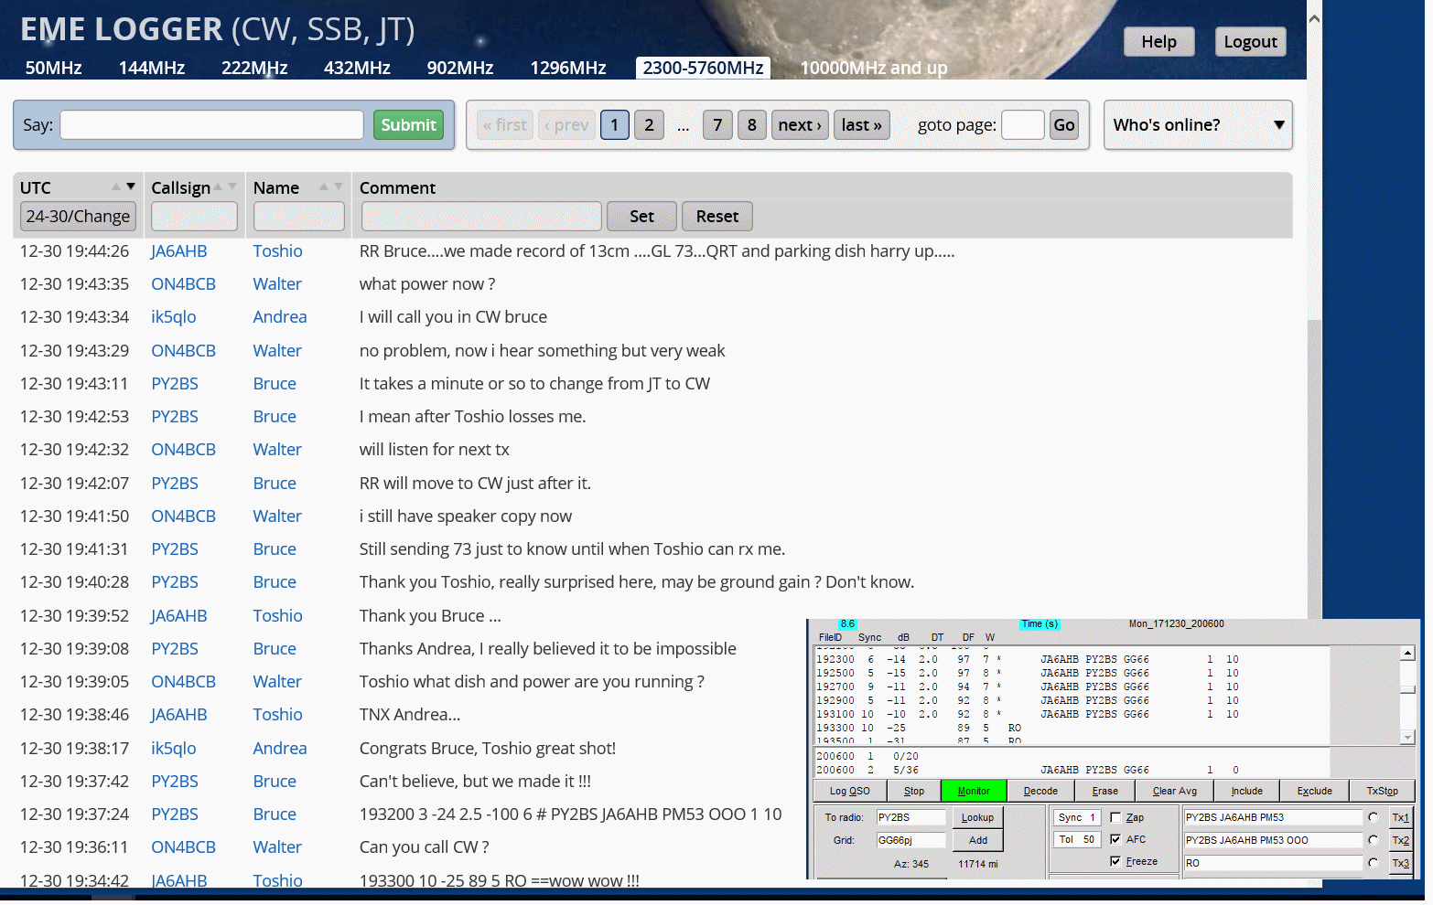Click the page's vertical scrollbar thumb
The height and width of the screenshot is (905, 1433).
tap(1314, 457)
